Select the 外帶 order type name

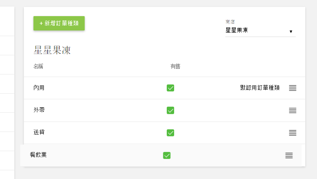point(39,110)
